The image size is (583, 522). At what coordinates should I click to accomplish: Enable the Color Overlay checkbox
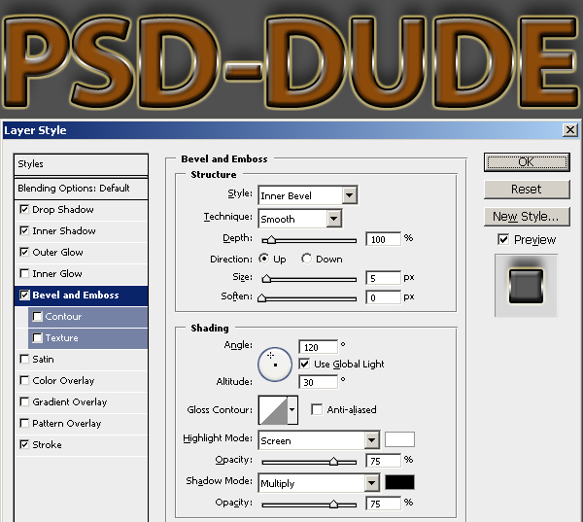[x=24, y=380]
